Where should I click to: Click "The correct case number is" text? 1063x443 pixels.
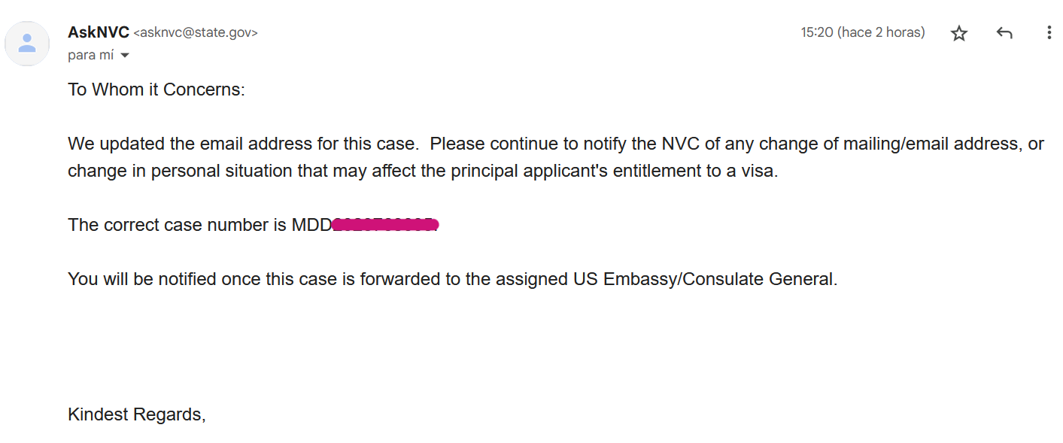coord(178,225)
